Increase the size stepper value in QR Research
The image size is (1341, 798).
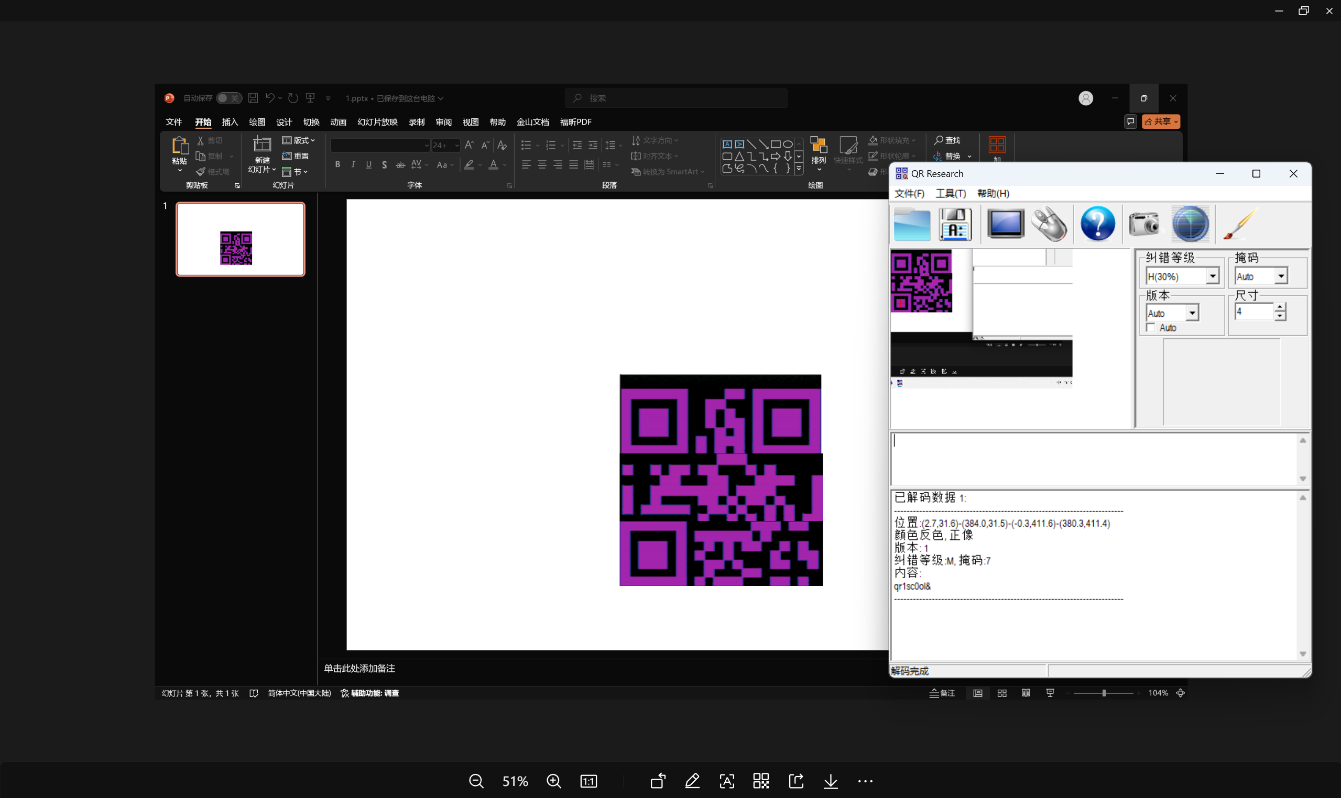coord(1280,307)
